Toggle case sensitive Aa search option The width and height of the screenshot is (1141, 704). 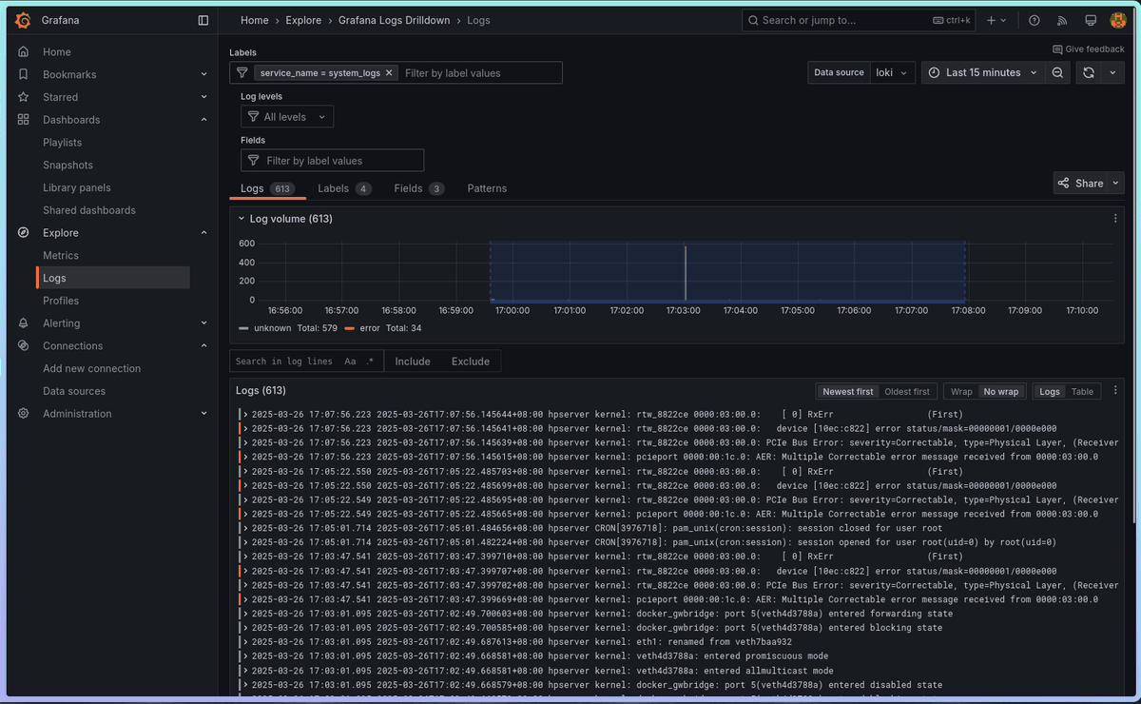pyautogui.click(x=350, y=362)
